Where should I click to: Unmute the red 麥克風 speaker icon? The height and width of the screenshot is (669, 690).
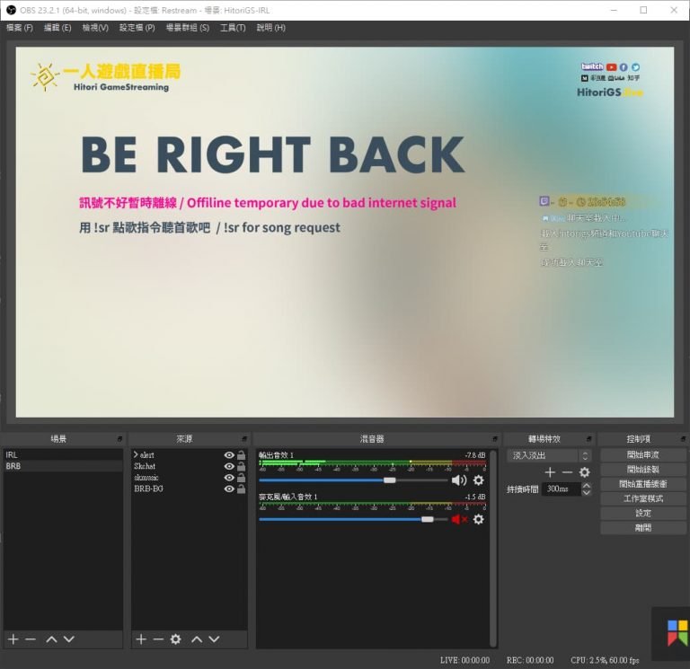click(459, 519)
